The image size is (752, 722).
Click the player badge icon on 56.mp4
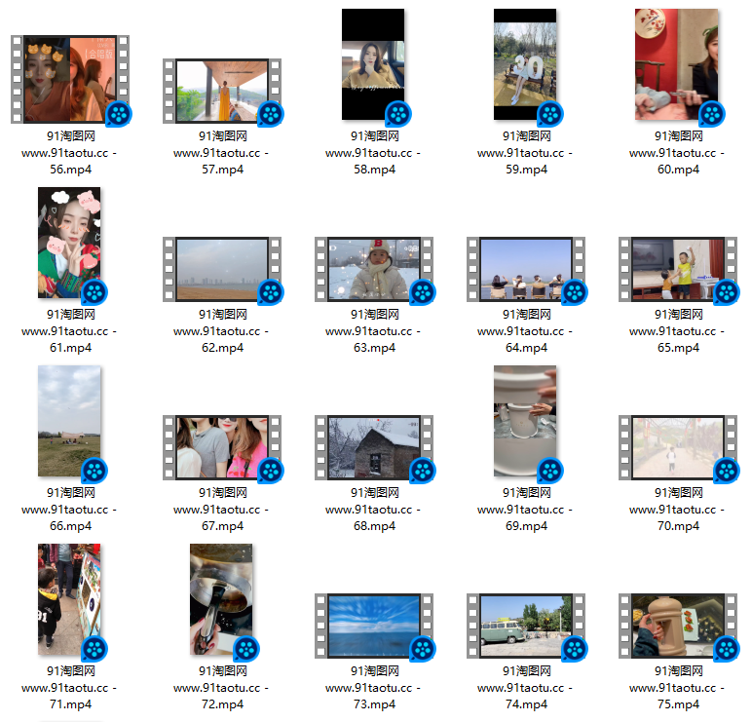coord(119,114)
